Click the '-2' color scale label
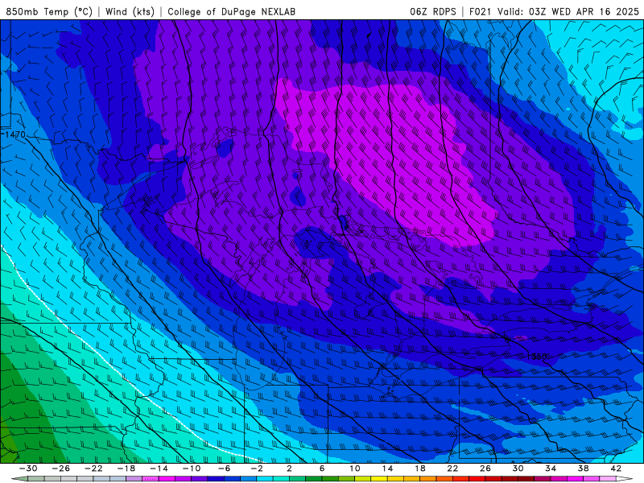Screen dimensions: 644x483 [x=257, y=469]
